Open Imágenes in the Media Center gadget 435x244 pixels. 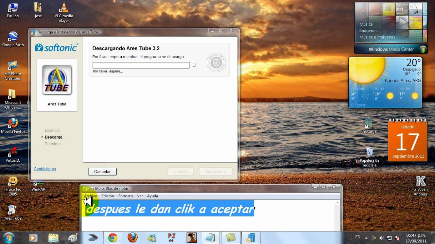point(368,31)
